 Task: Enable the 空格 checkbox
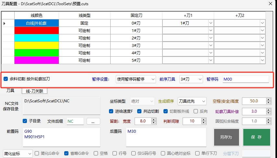(x=96, y=153)
